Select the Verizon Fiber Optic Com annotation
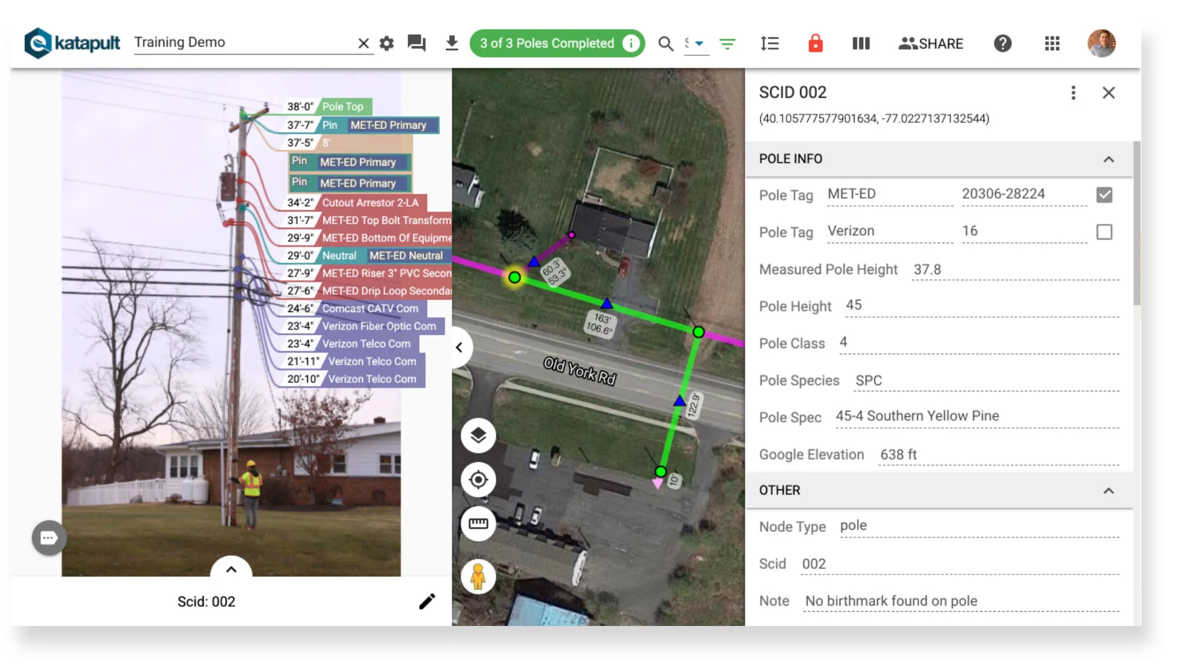The height and width of the screenshot is (670, 1180). click(x=365, y=326)
